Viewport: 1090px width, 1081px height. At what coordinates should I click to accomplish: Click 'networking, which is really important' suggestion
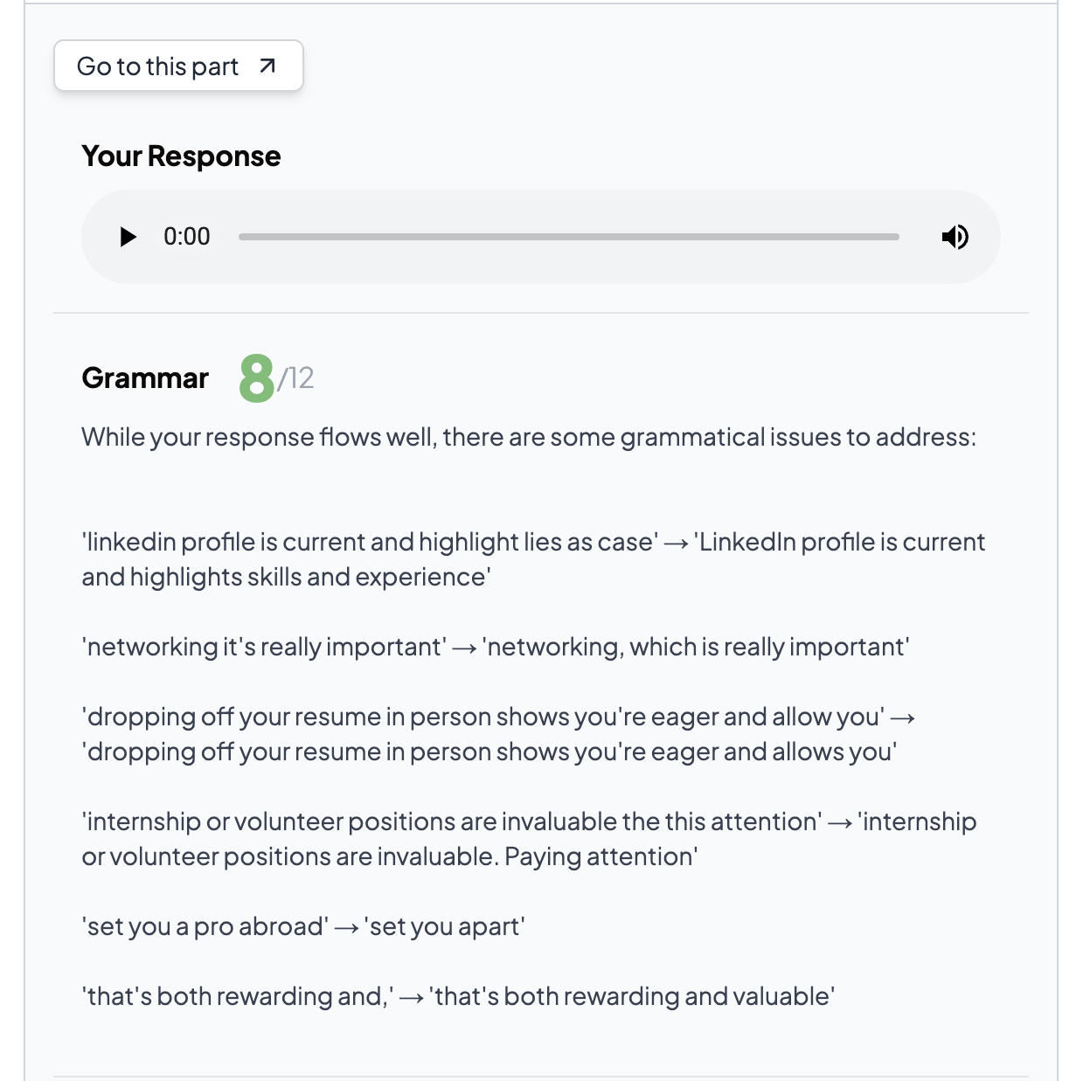696,647
